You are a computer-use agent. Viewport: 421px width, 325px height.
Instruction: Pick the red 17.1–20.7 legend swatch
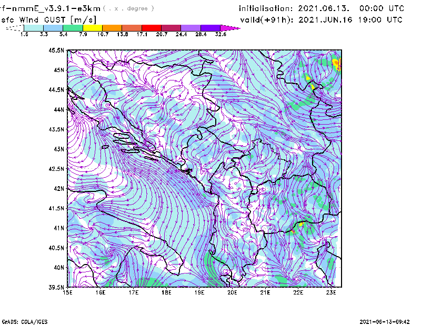click(152, 28)
